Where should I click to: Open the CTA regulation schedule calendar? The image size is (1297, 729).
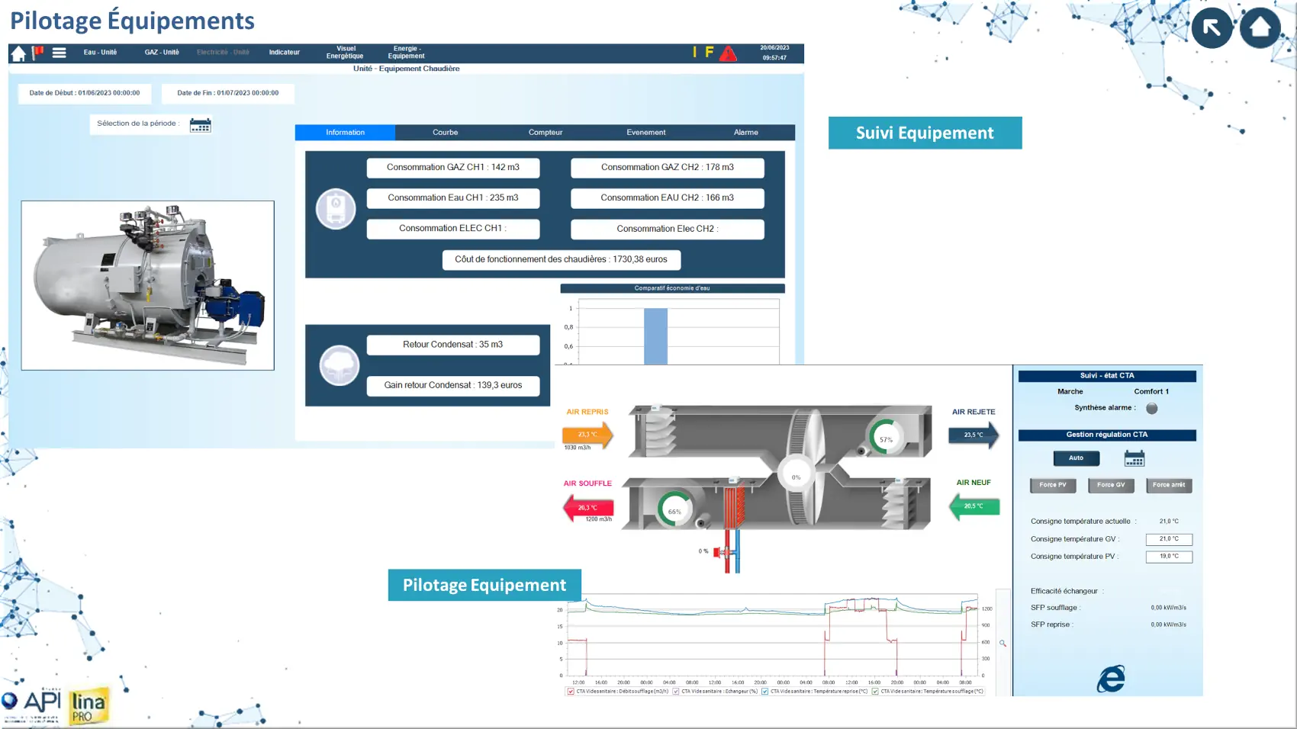[x=1134, y=458]
